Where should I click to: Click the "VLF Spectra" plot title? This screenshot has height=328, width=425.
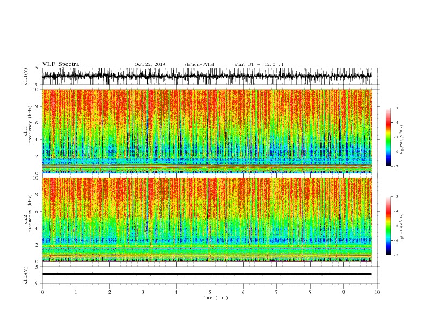point(61,64)
